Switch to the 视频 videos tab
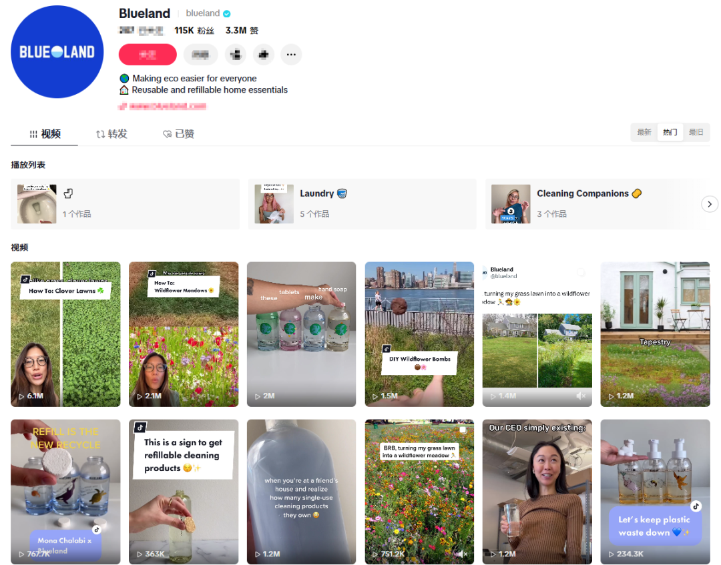The image size is (721, 565). [x=45, y=133]
